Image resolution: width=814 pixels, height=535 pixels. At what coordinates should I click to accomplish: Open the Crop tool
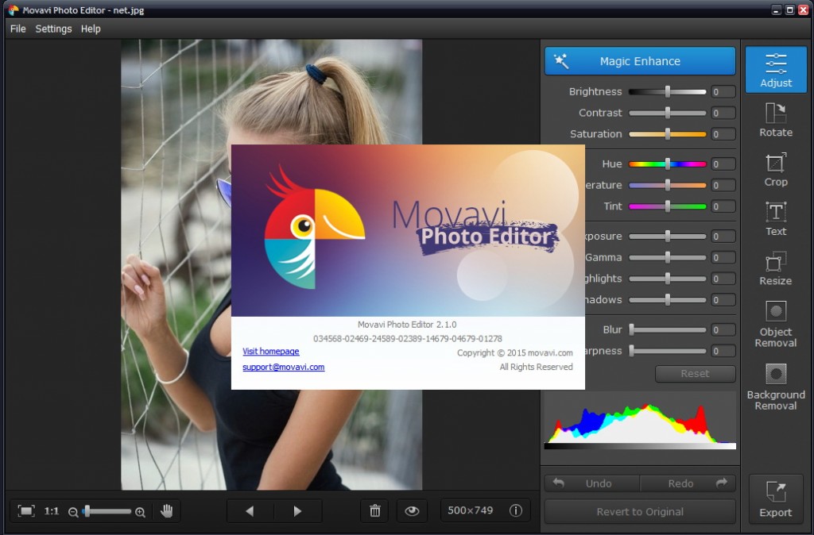(776, 170)
